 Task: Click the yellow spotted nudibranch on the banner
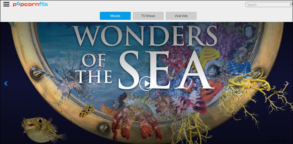(86, 111)
